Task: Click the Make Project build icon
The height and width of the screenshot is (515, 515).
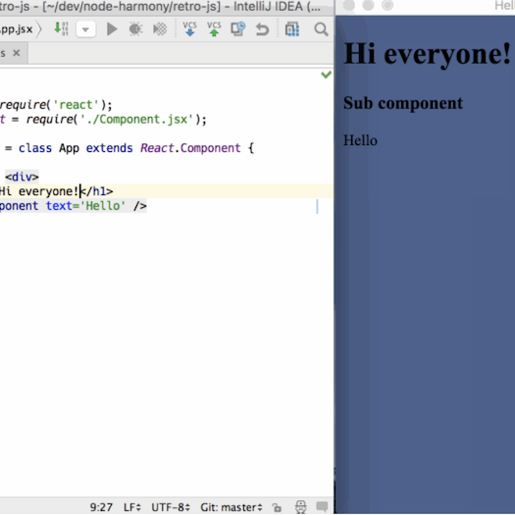Action: pyautogui.click(x=61, y=28)
